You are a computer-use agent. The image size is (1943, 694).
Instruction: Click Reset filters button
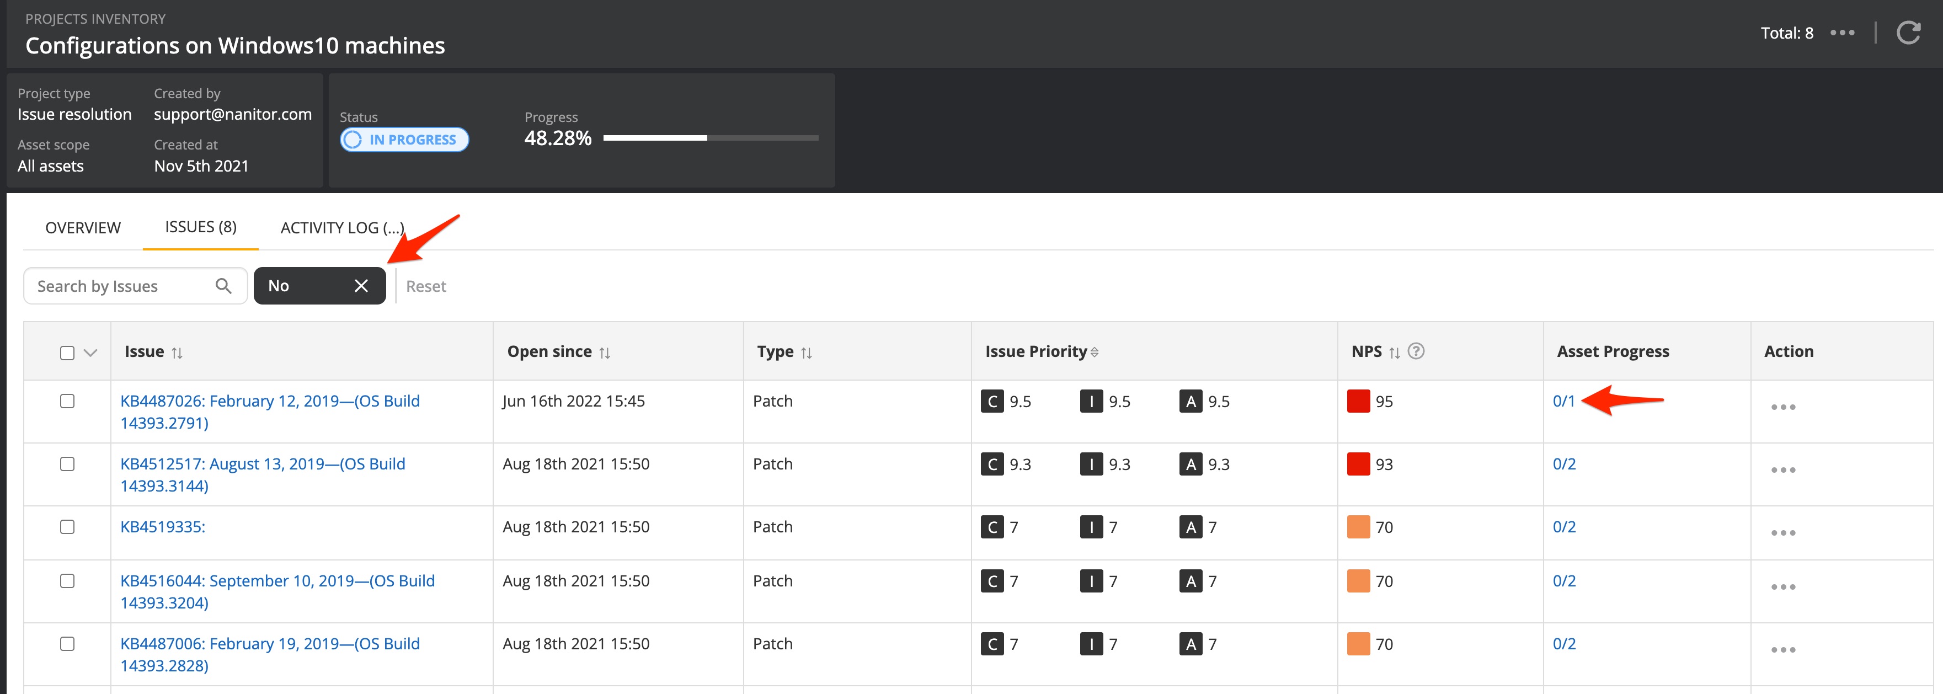pyautogui.click(x=425, y=287)
